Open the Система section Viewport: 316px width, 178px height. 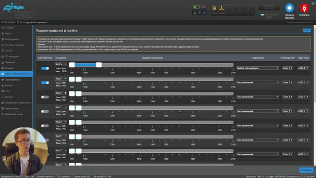[16, 28]
